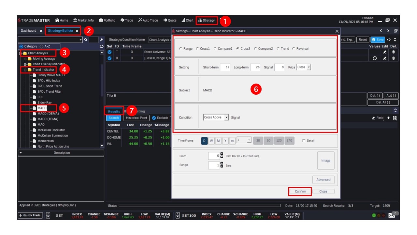Click the Short-term value input field

click(225, 67)
